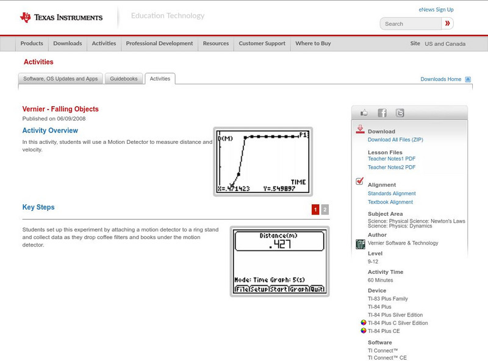
Task: Open the Resources menu
Action: (216, 43)
